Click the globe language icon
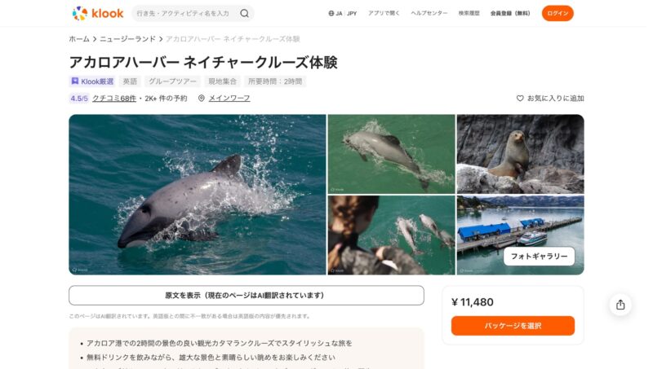Viewport: 653px width, 369px height. pos(331,13)
